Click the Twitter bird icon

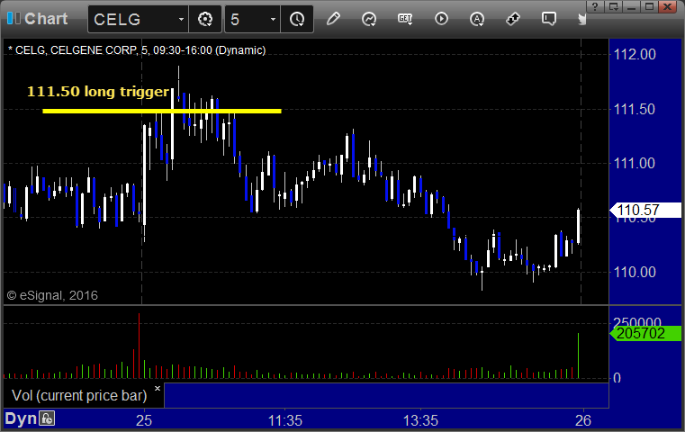click(581, 19)
